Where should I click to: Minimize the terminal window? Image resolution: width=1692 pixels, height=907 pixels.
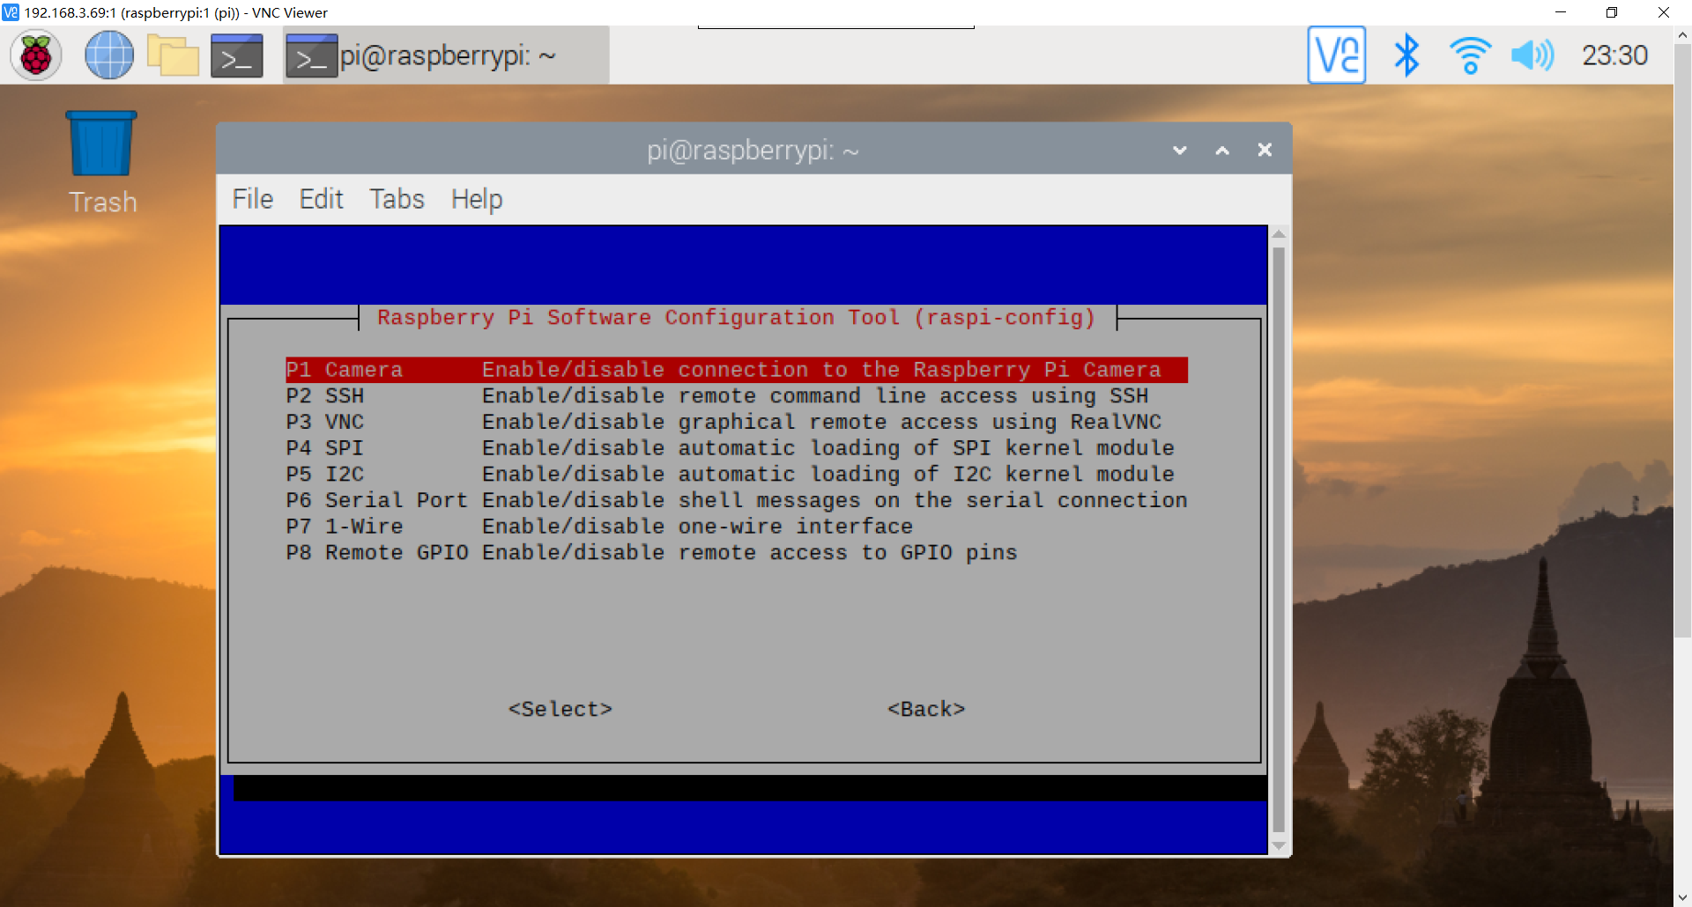click(1180, 151)
